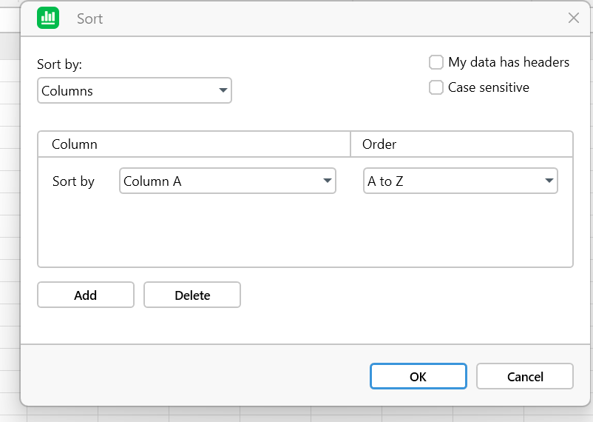Screen dimensions: 593x422
Task: Click the Sort title text in title bar
Action: [89, 19]
